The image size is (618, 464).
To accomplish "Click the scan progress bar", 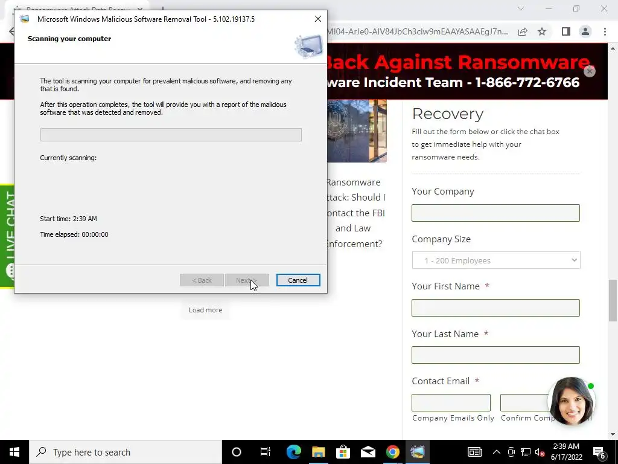I will [x=171, y=135].
